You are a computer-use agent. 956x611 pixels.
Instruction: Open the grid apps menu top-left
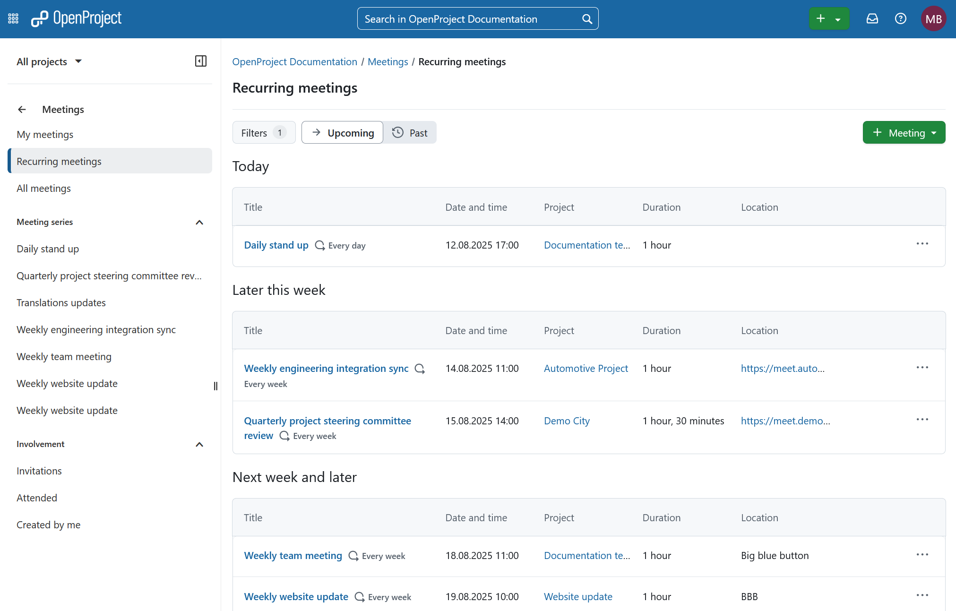13,18
